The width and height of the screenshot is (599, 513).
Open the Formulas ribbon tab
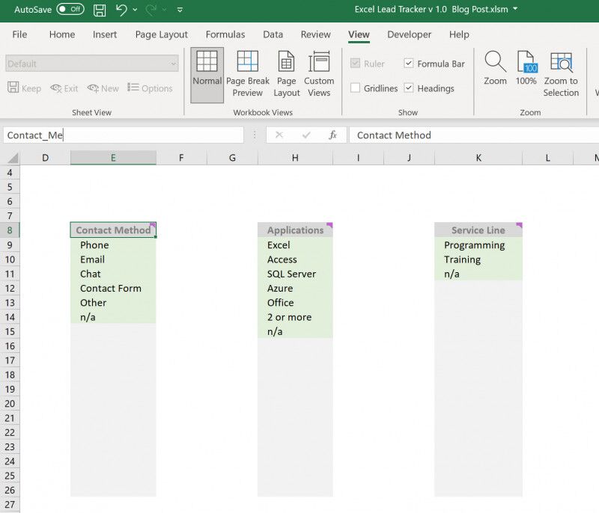(x=225, y=34)
